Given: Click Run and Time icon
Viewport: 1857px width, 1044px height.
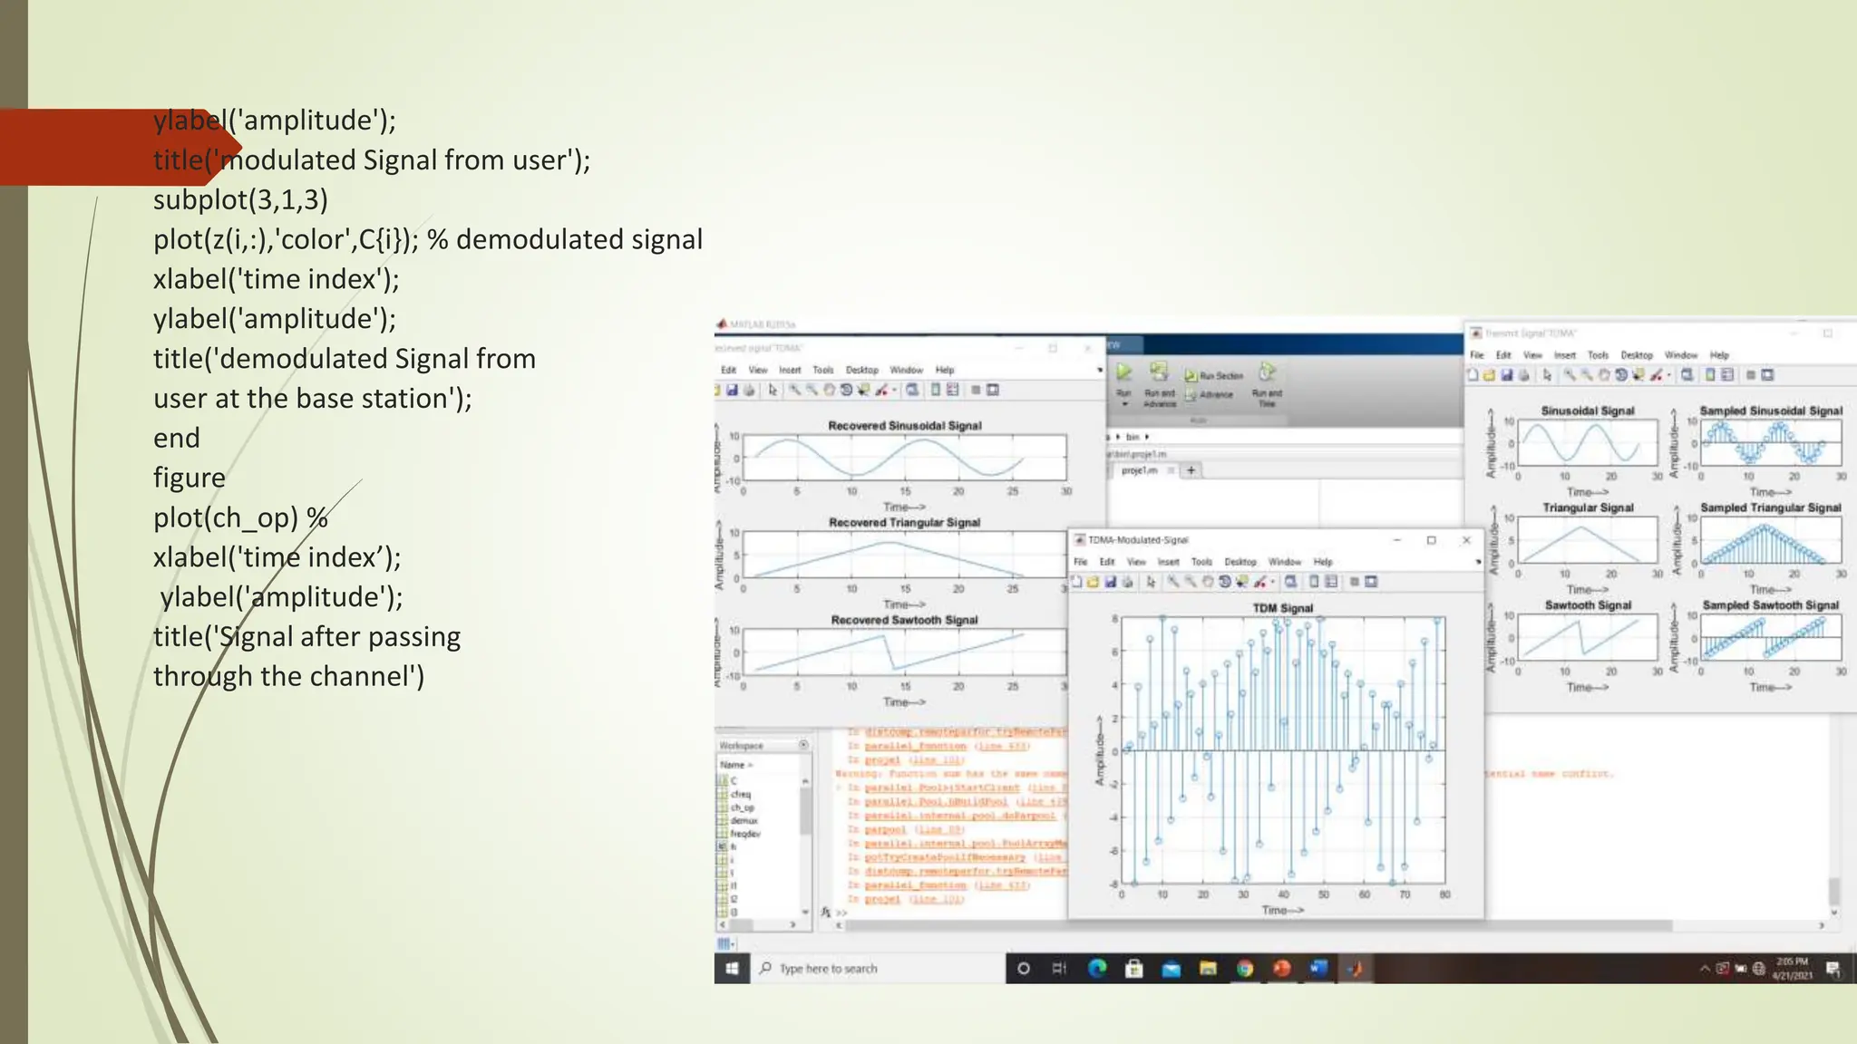Looking at the screenshot, I should point(1267,372).
